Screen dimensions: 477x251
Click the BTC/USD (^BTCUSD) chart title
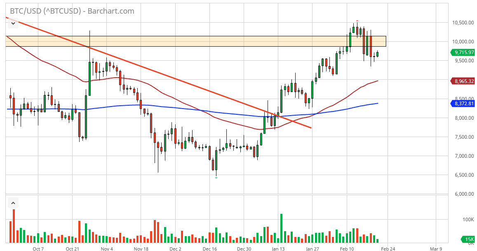[x=45, y=12]
